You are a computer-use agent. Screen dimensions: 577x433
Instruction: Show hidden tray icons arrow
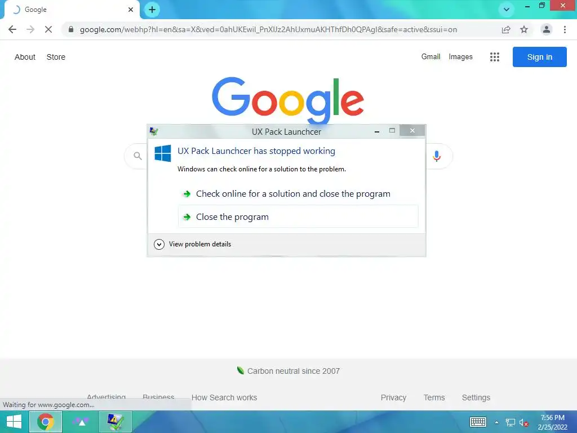coord(496,422)
